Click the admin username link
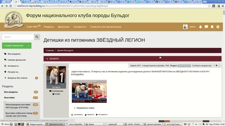225x126 pixels. [193, 27]
